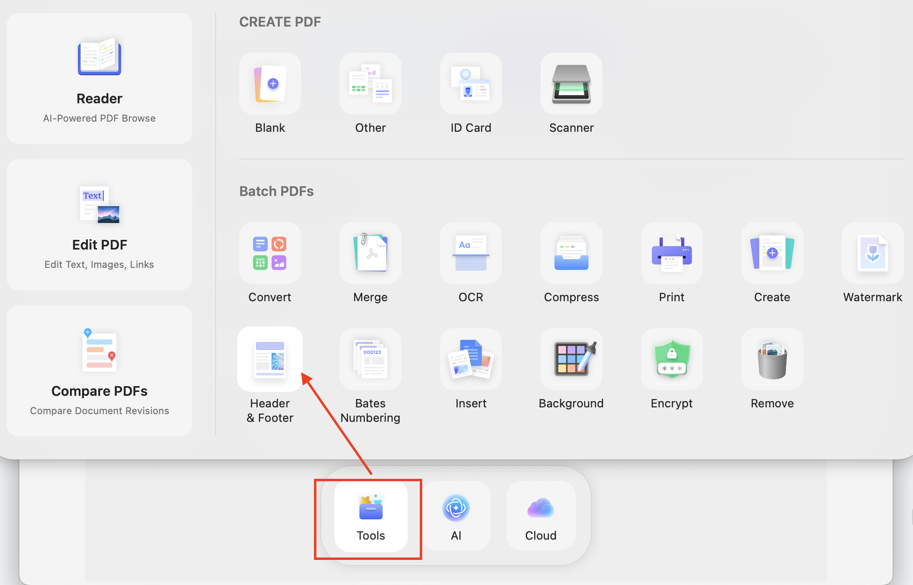
Task: Open the Encrypt PDF tool
Action: pyautogui.click(x=671, y=359)
